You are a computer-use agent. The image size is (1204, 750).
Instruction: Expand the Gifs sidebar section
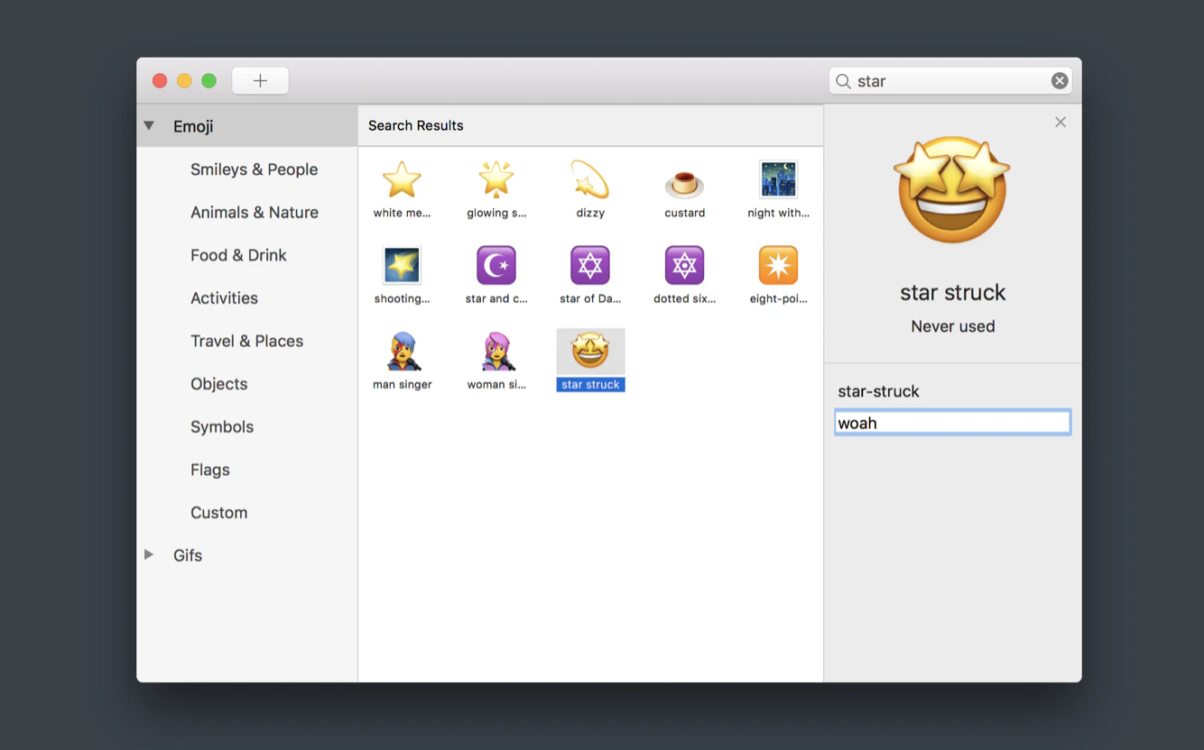click(x=149, y=554)
